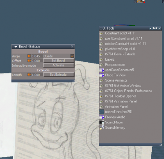Select the rotationConstraint script v1.11 label
164x159 pixels.
pyautogui.click(x=125, y=44)
